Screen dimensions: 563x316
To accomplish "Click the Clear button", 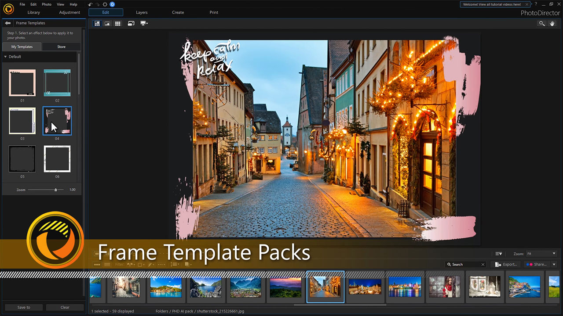I will (x=65, y=307).
